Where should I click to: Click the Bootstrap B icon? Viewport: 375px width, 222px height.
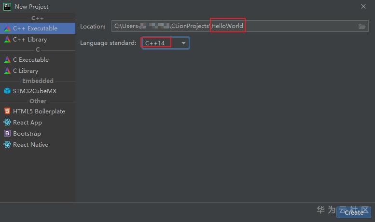(7, 133)
